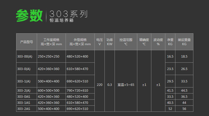
Task: Click shipping weight 26.5
Action: click(x=184, y=69)
